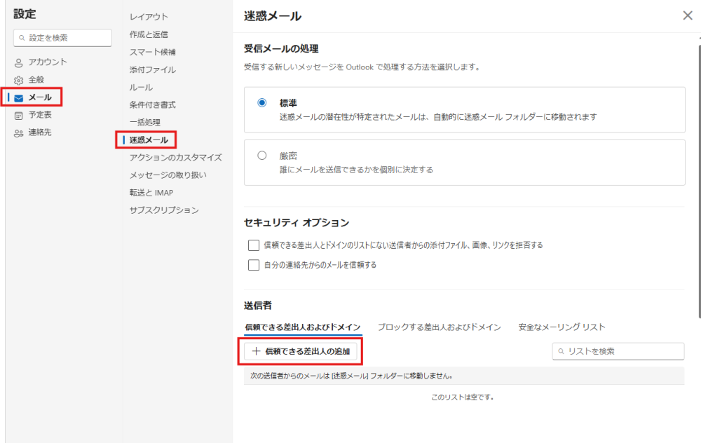
Task: Open the ルール settings page
Action: click(141, 87)
